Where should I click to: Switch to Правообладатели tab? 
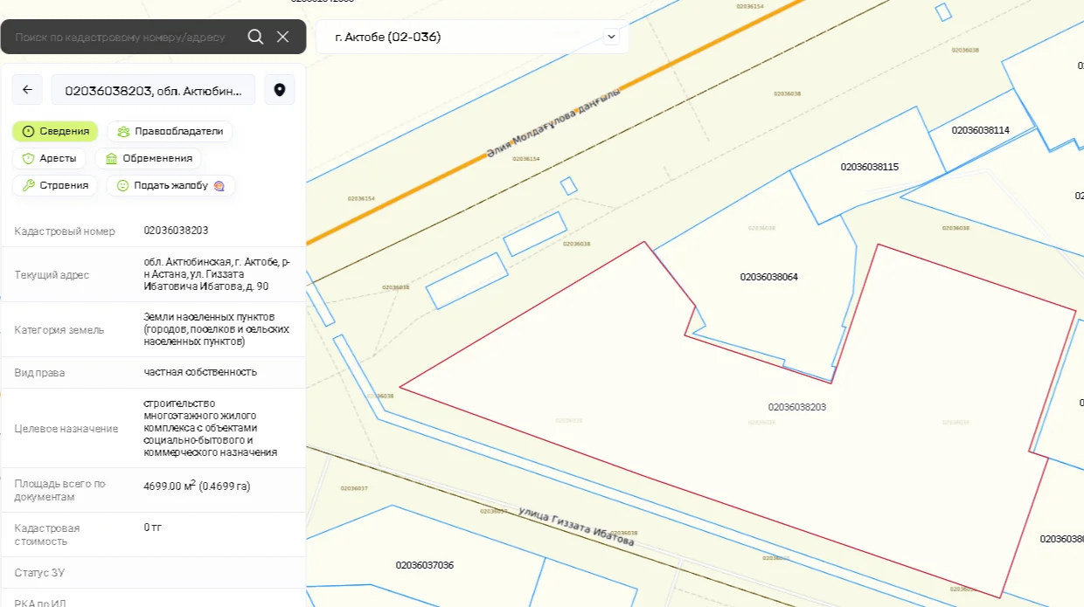[170, 131]
